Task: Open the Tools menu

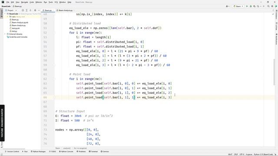Action: [x=51, y=2]
